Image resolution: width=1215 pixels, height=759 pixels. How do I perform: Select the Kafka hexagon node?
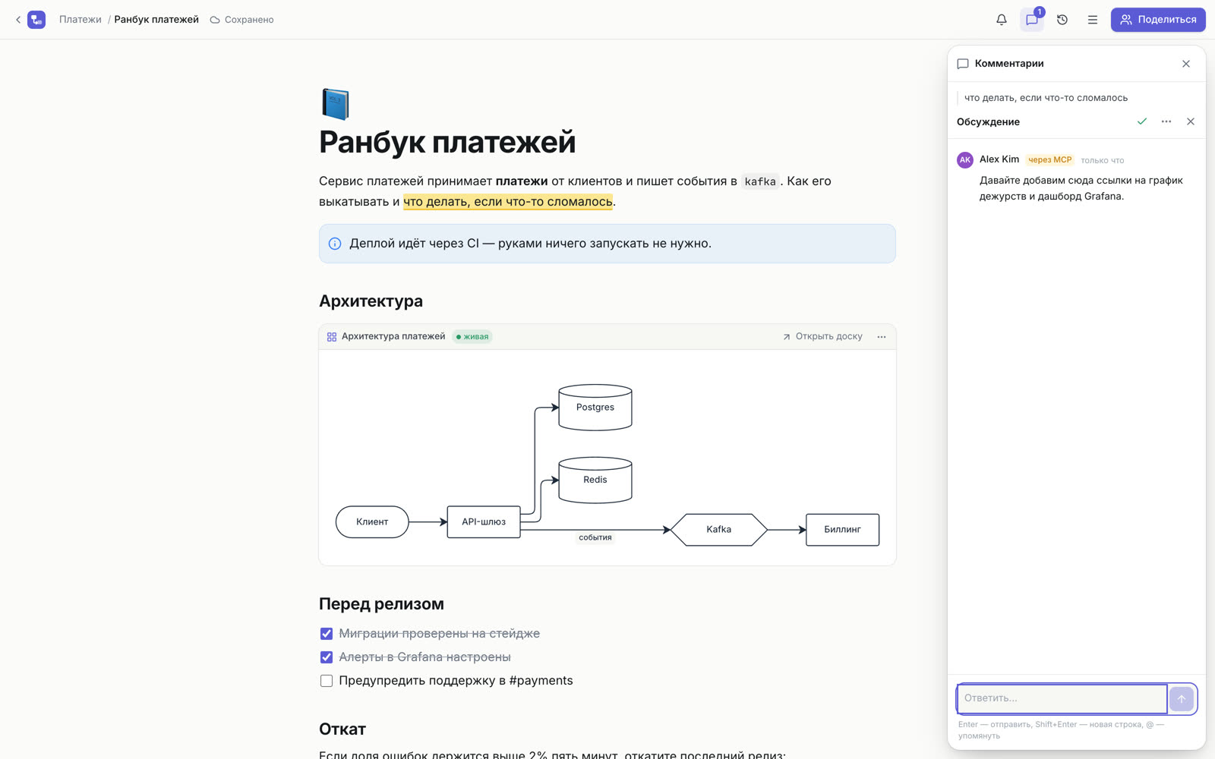click(719, 530)
